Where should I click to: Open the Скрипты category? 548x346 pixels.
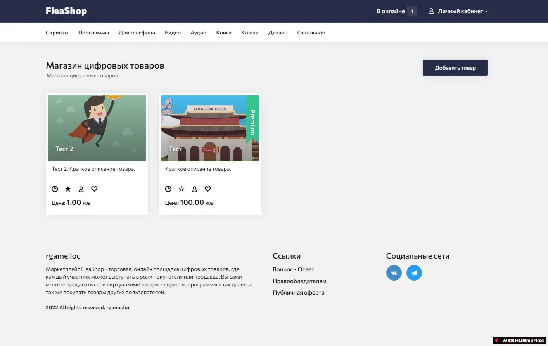pyautogui.click(x=57, y=33)
